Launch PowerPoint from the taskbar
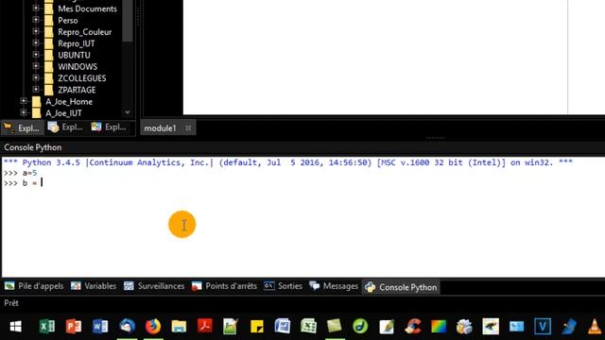 74,327
